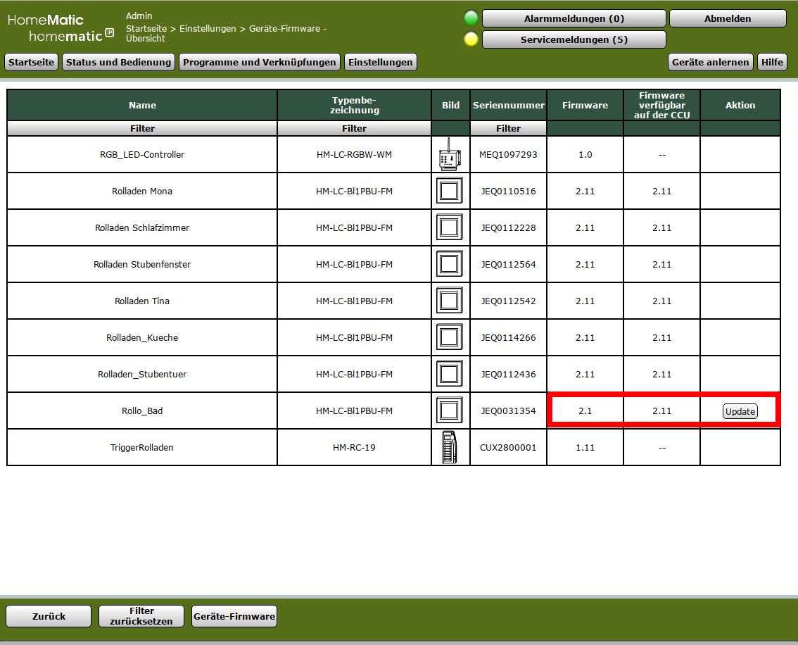Click the Zurück button
798x645 pixels.
(49, 616)
